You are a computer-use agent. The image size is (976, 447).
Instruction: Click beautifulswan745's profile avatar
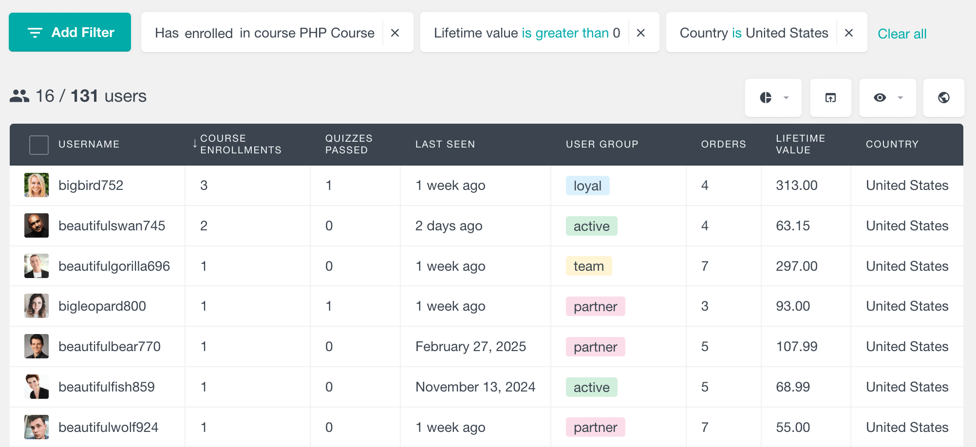37,225
